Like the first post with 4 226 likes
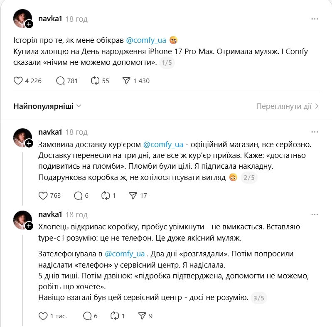The height and width of the screenshot is (327, 332). (18, 81)
